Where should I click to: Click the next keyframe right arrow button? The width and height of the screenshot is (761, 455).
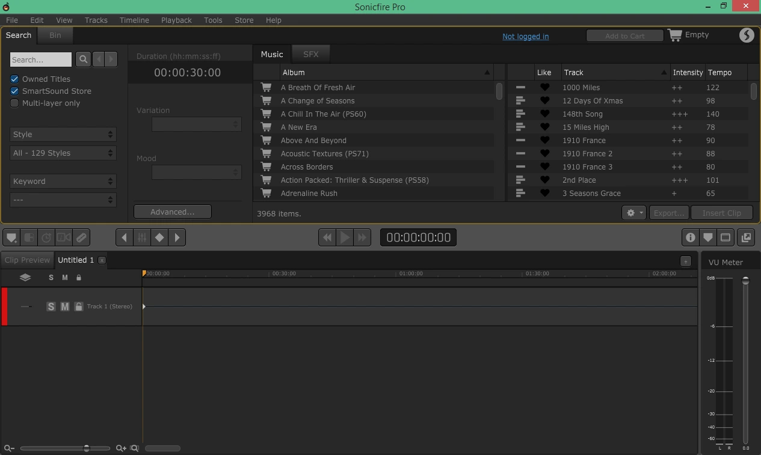point(177,237)
